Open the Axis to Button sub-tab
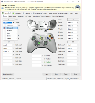95x103 pixels. [x=12, y=16]
